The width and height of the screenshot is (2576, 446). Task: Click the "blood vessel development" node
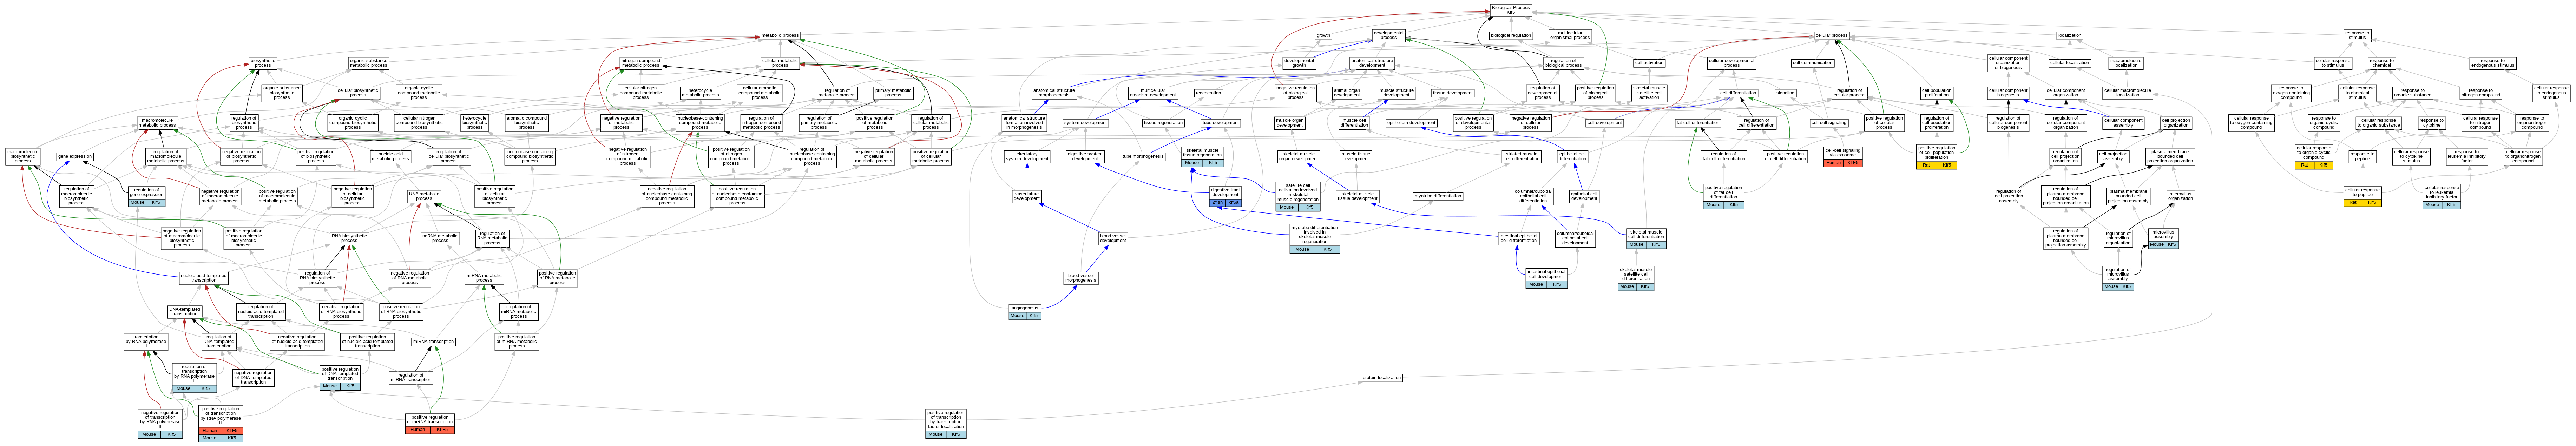(1113, 238)
